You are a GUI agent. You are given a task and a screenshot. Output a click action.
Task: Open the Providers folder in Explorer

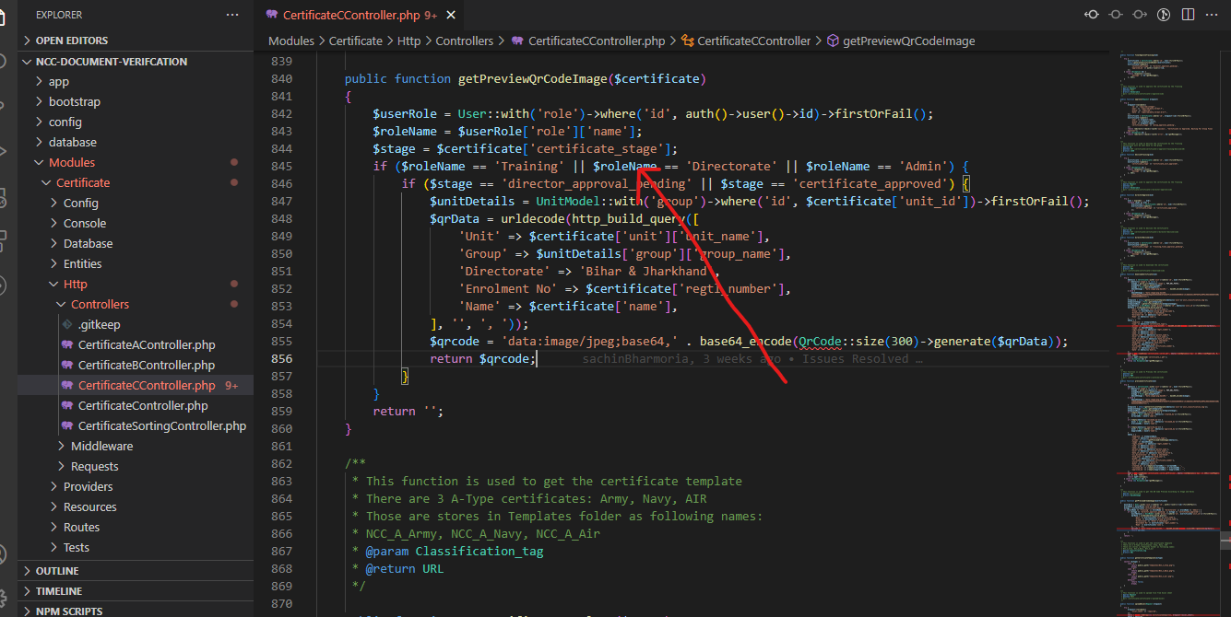click(89, 487)
